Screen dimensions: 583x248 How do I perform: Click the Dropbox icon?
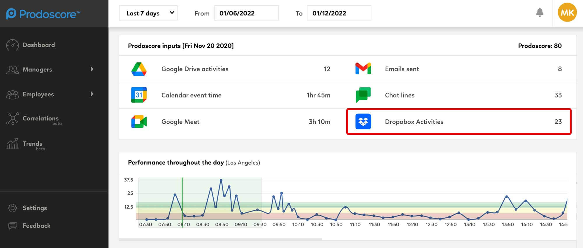pos(363,122)
